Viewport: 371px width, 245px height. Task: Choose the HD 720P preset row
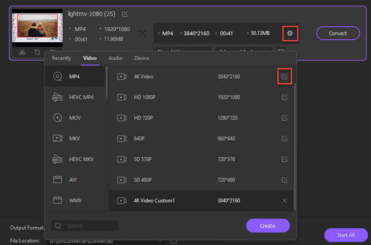coord(201,117)
